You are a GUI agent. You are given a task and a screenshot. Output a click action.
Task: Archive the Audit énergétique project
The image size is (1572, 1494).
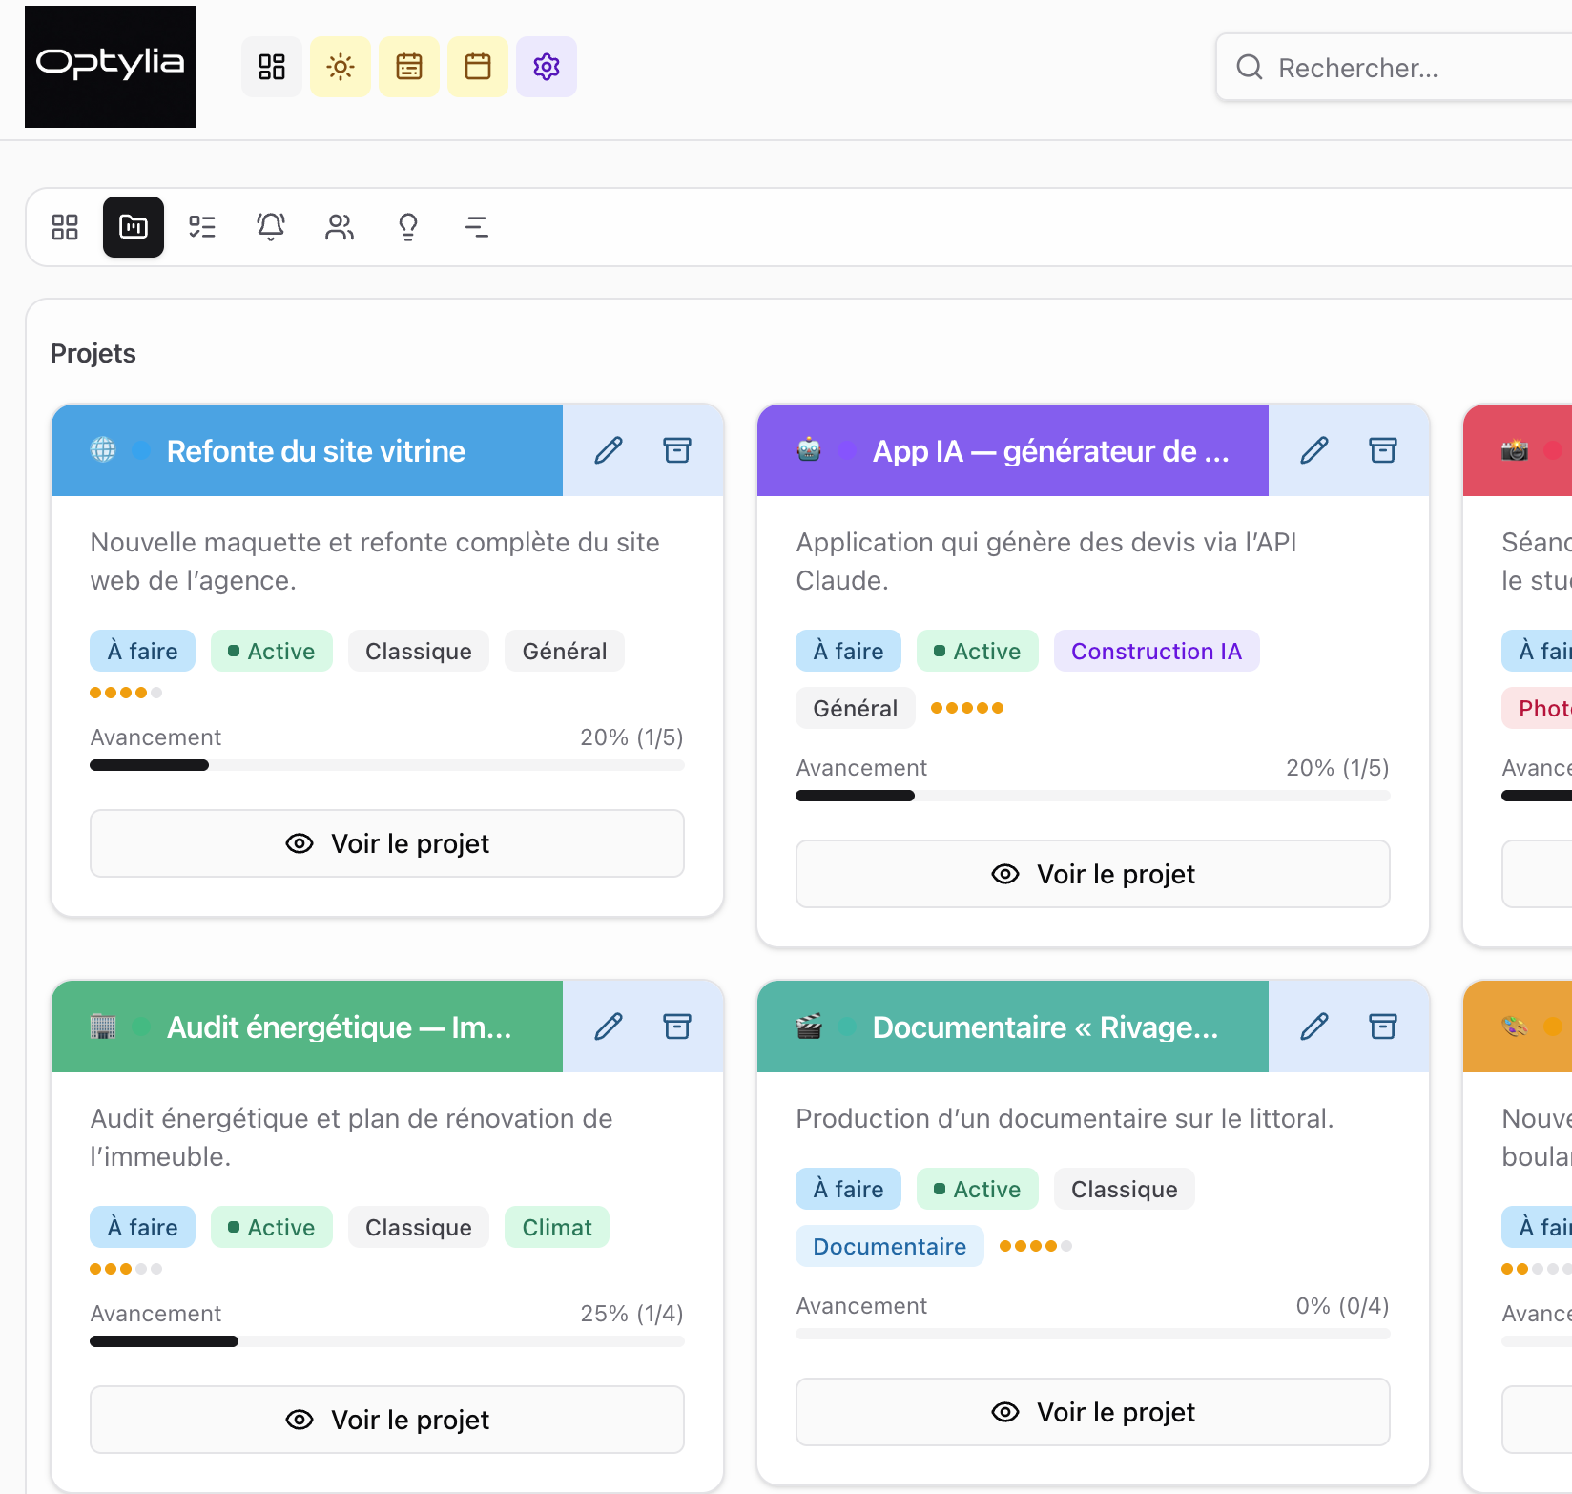pyautogui.click(x=677, y=1027)
